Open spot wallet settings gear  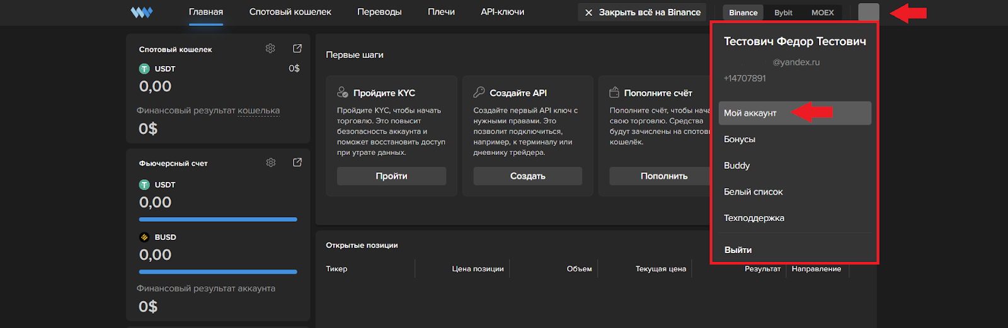[270, 48]
